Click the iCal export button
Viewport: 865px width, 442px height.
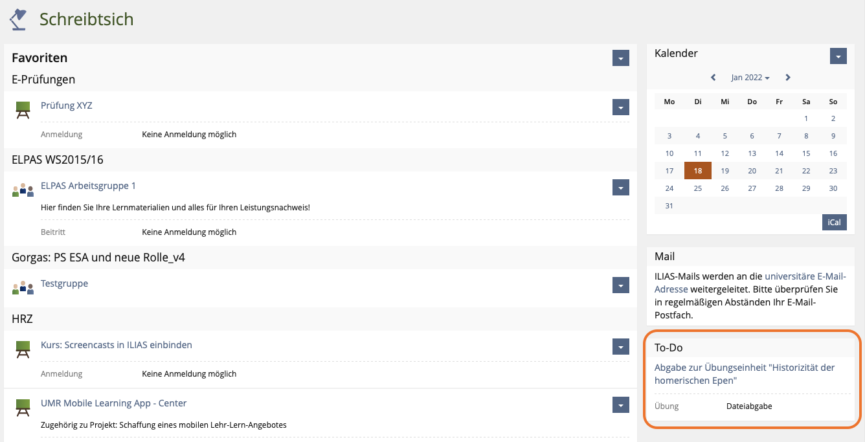(834, 223)
